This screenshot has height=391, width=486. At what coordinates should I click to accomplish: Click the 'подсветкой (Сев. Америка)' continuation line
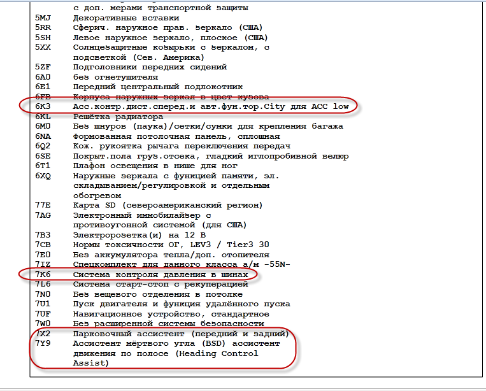click(x=139, y=57)
